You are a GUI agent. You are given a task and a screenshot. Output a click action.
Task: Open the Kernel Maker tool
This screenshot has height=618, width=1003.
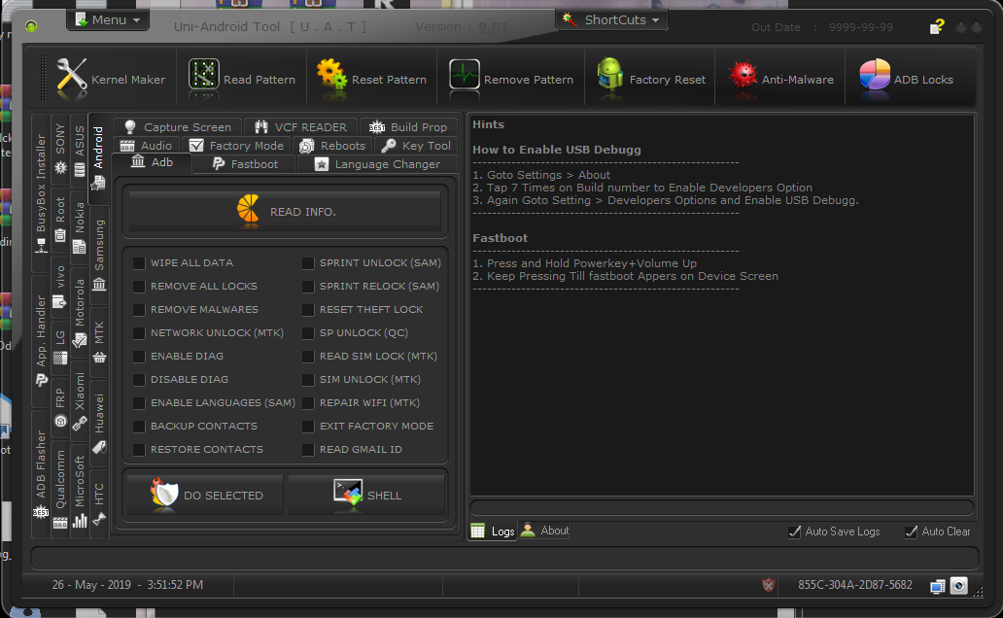coord(110,78)
